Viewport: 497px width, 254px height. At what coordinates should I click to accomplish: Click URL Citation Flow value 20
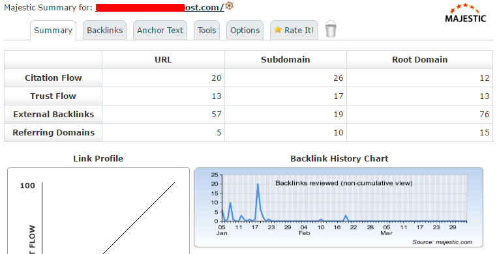tap(217, 78)
